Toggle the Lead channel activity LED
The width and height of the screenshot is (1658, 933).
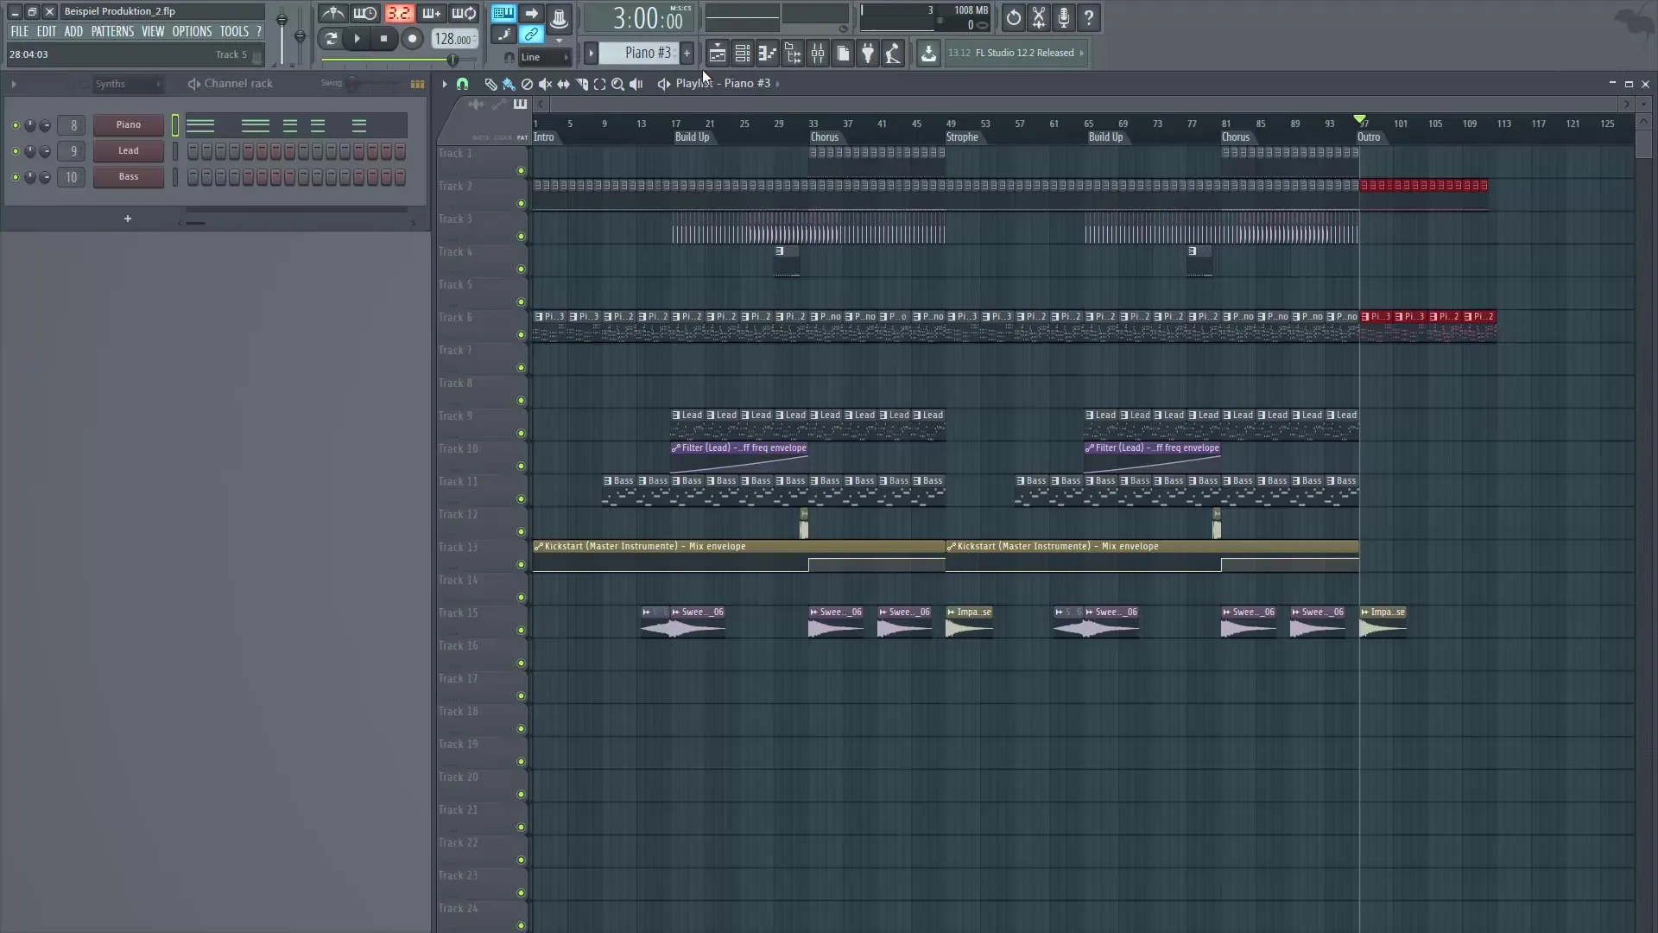pos(16,151)
